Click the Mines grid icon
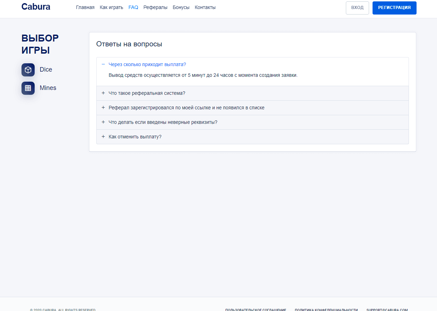This screenshot has height=311, width=437. pos(28,88)
